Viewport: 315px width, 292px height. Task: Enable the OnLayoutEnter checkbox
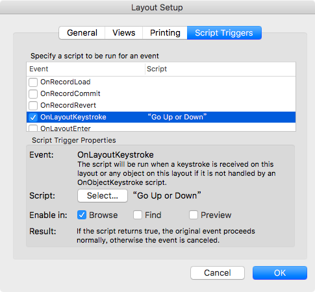(33, 128)
